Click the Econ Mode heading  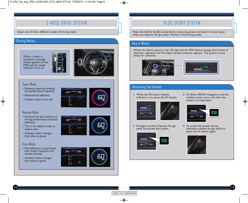(29, 144)
